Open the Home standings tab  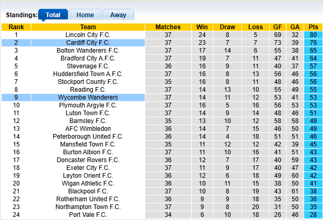85,15
